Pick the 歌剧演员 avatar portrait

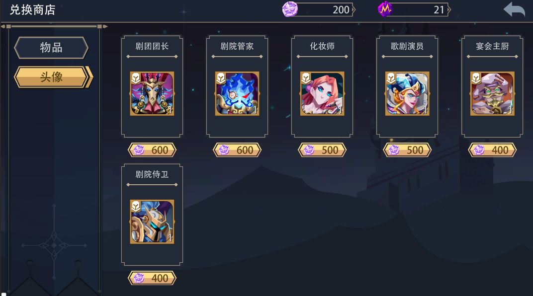[x=407, y=93]
